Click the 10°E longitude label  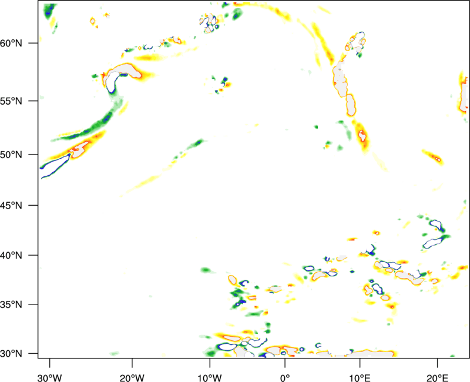tap(360, 378)
